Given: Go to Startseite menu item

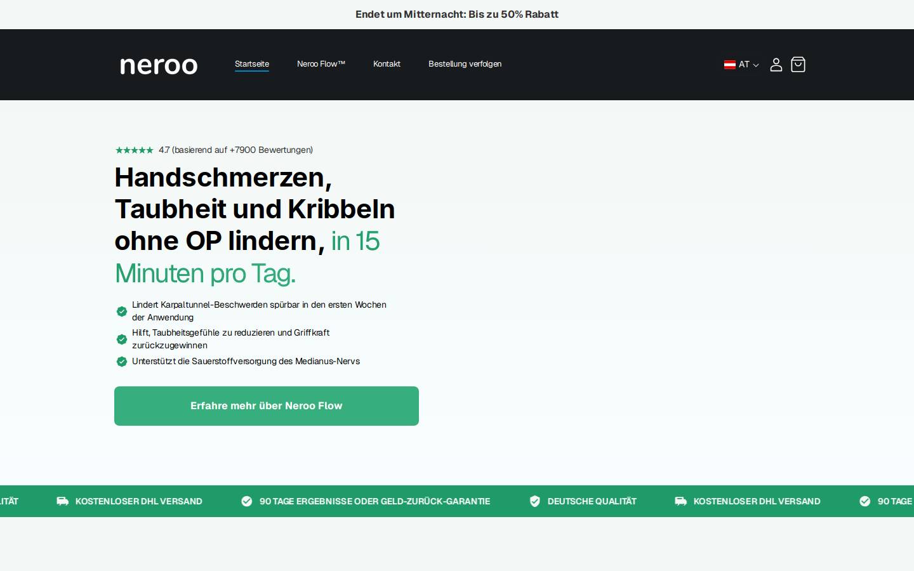Looking at the screenshot, I should point(252,64).
